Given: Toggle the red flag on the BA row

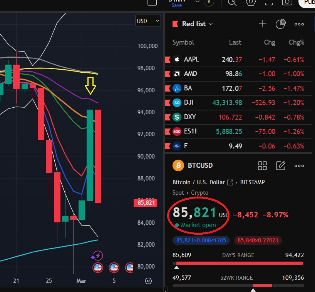Looking at the screenshot, I should [x=168, y=88].
